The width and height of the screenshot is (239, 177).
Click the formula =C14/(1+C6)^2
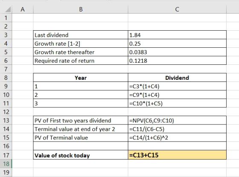177,137
